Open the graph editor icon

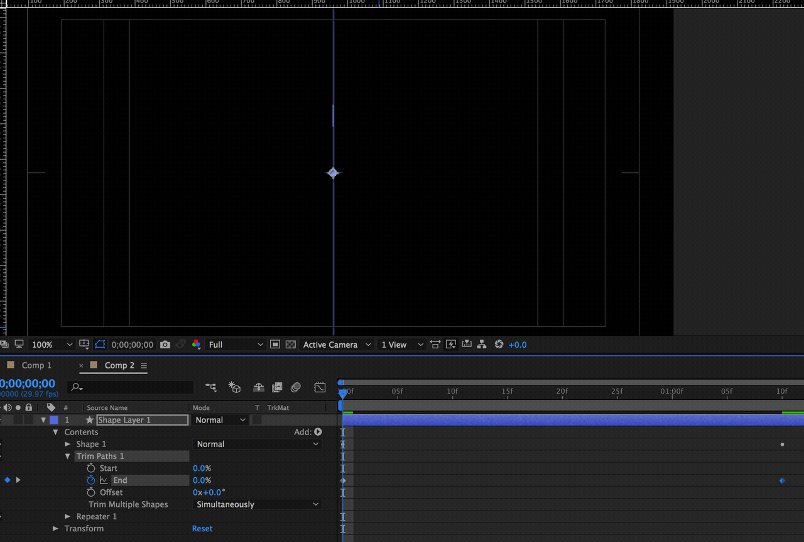[320, 387]
